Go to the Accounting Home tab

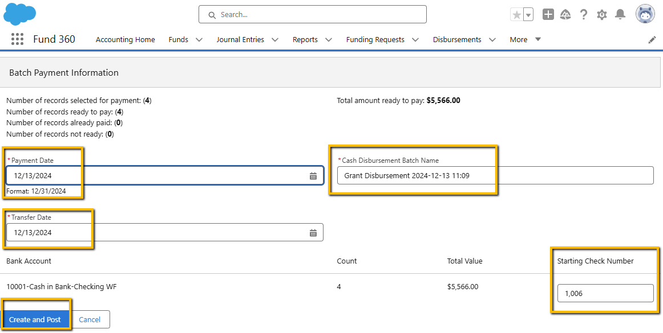click(125, 40)
